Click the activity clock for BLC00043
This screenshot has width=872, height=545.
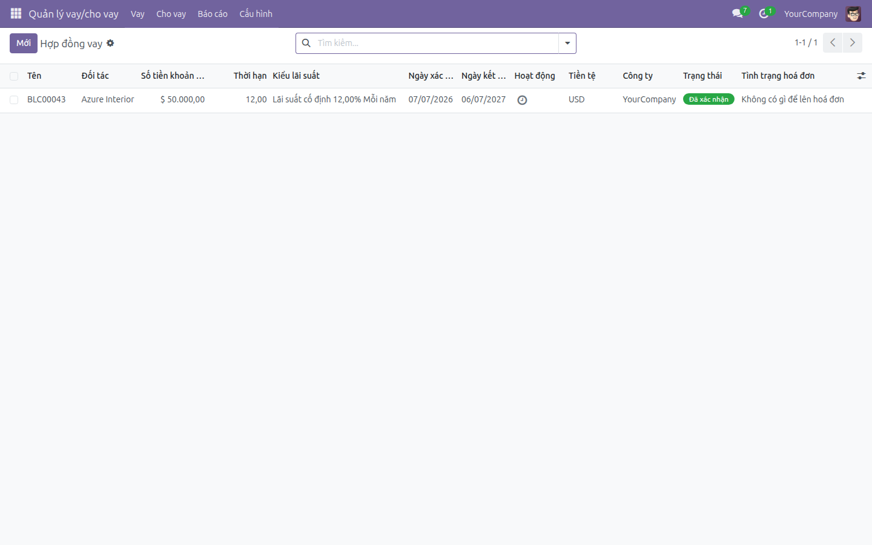point(522,100)
